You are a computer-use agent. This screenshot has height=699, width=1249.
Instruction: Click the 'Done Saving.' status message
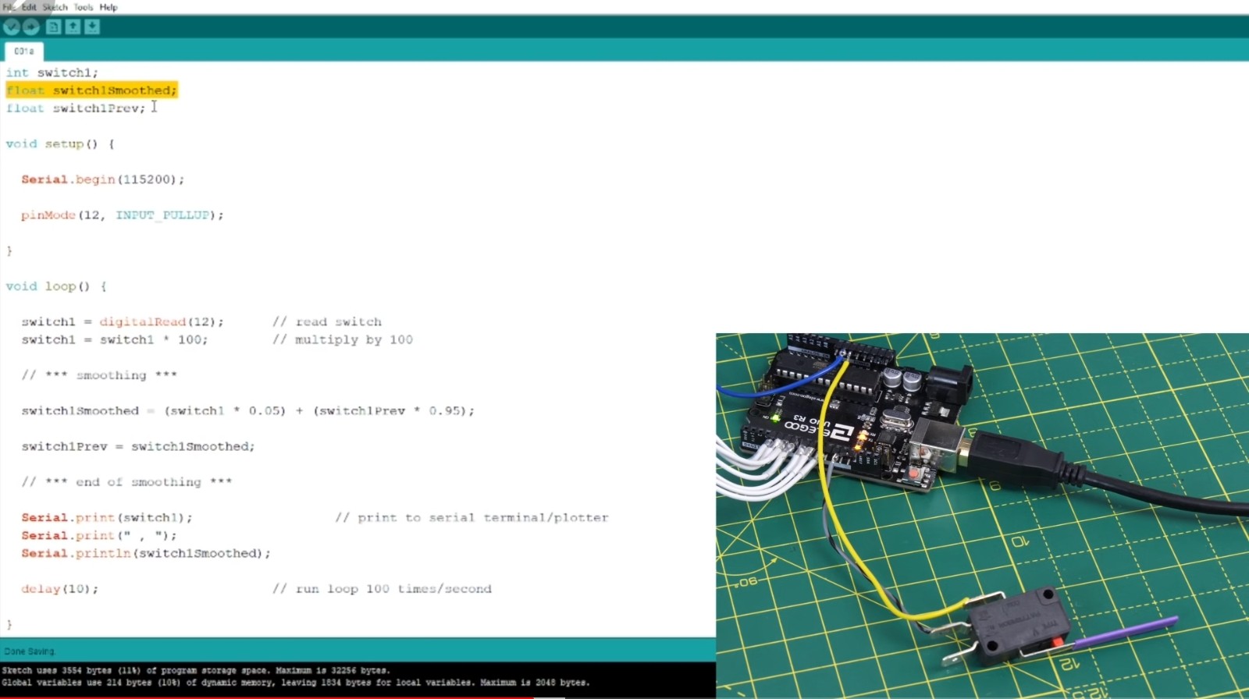pos(30,651)
